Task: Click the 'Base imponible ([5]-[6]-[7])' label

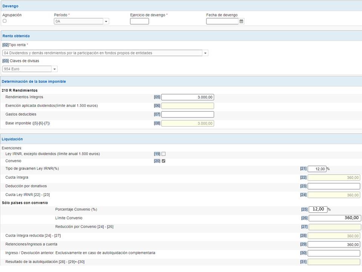Action: click(28, 123)
